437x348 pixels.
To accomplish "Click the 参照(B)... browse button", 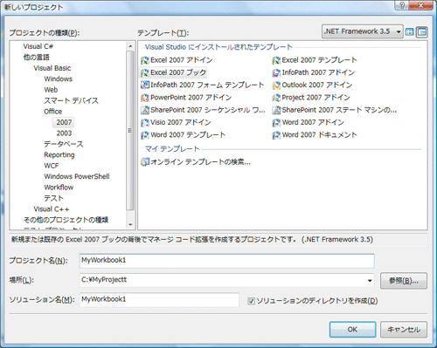I will [404, 281].
